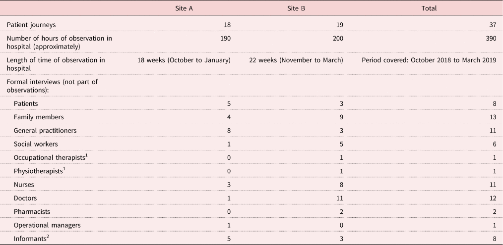Select the General practitioners row label
This screenshot has width=503, height=245.
(x=45, y=131)
